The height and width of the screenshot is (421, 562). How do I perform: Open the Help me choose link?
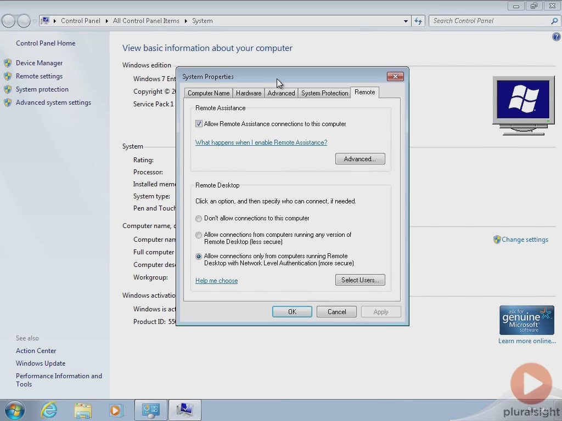click(x=216, y=281)
